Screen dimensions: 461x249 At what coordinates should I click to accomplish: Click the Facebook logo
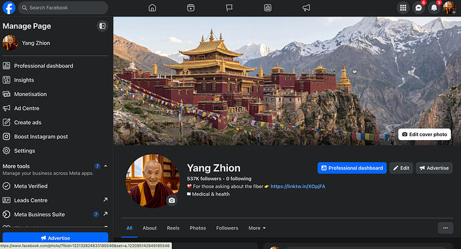[x=9, y=7]
